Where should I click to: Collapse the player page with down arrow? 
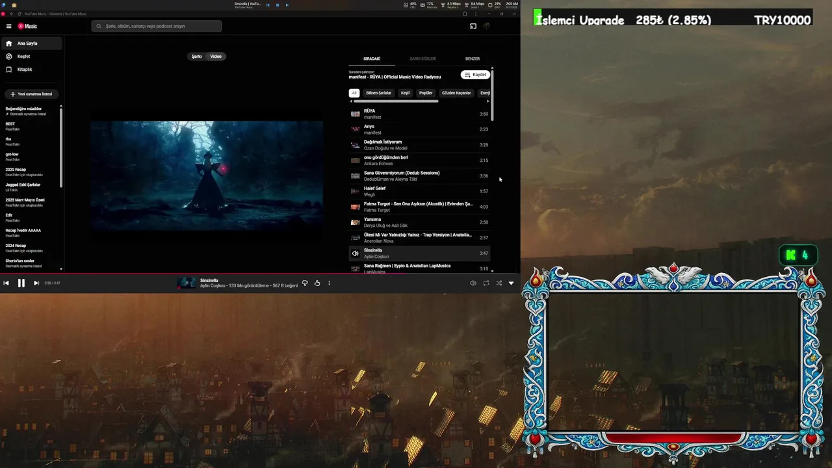coord(511,283)
